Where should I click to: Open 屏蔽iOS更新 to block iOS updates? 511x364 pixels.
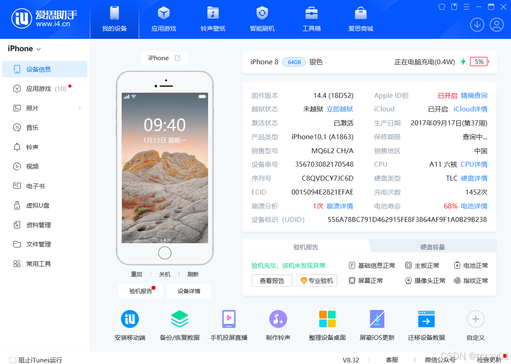coord(376,325)
